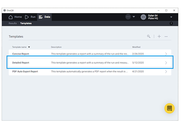Click the 2/26/2020 modified date

coord(138,54)
